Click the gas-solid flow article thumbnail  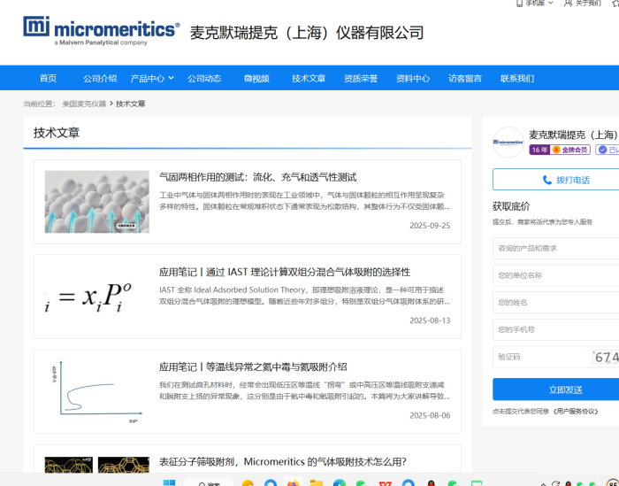[x=96, y=201]
